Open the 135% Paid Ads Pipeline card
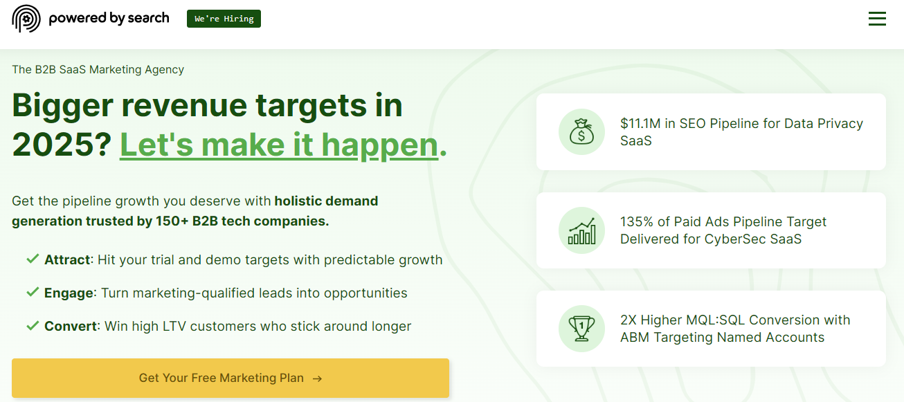 coord(711,230)
